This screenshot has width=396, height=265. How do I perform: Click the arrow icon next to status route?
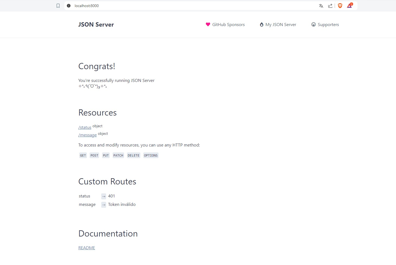pyautogui.click(x=104, y=196)
